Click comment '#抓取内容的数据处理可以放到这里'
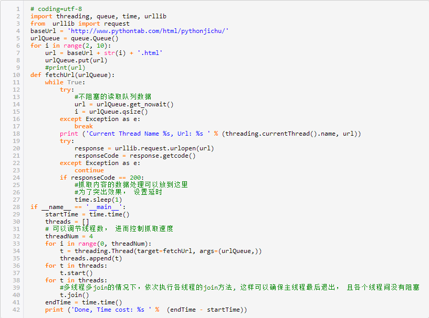This screenshot has width=429, height=318. (131, 185)
